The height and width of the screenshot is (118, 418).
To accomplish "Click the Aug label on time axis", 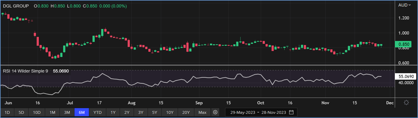I will (x=131, y=103).
